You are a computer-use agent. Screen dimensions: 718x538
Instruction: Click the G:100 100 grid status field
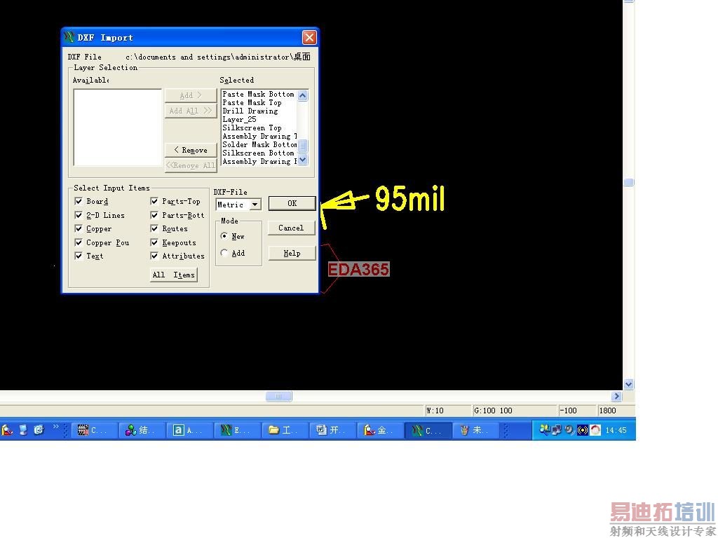point(515,411)
